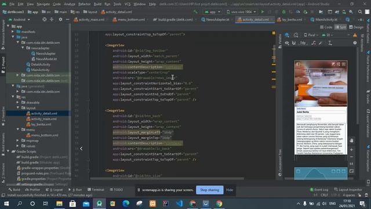Collapse Gradle Scripts node
The image size is (371, 209).
8,152
